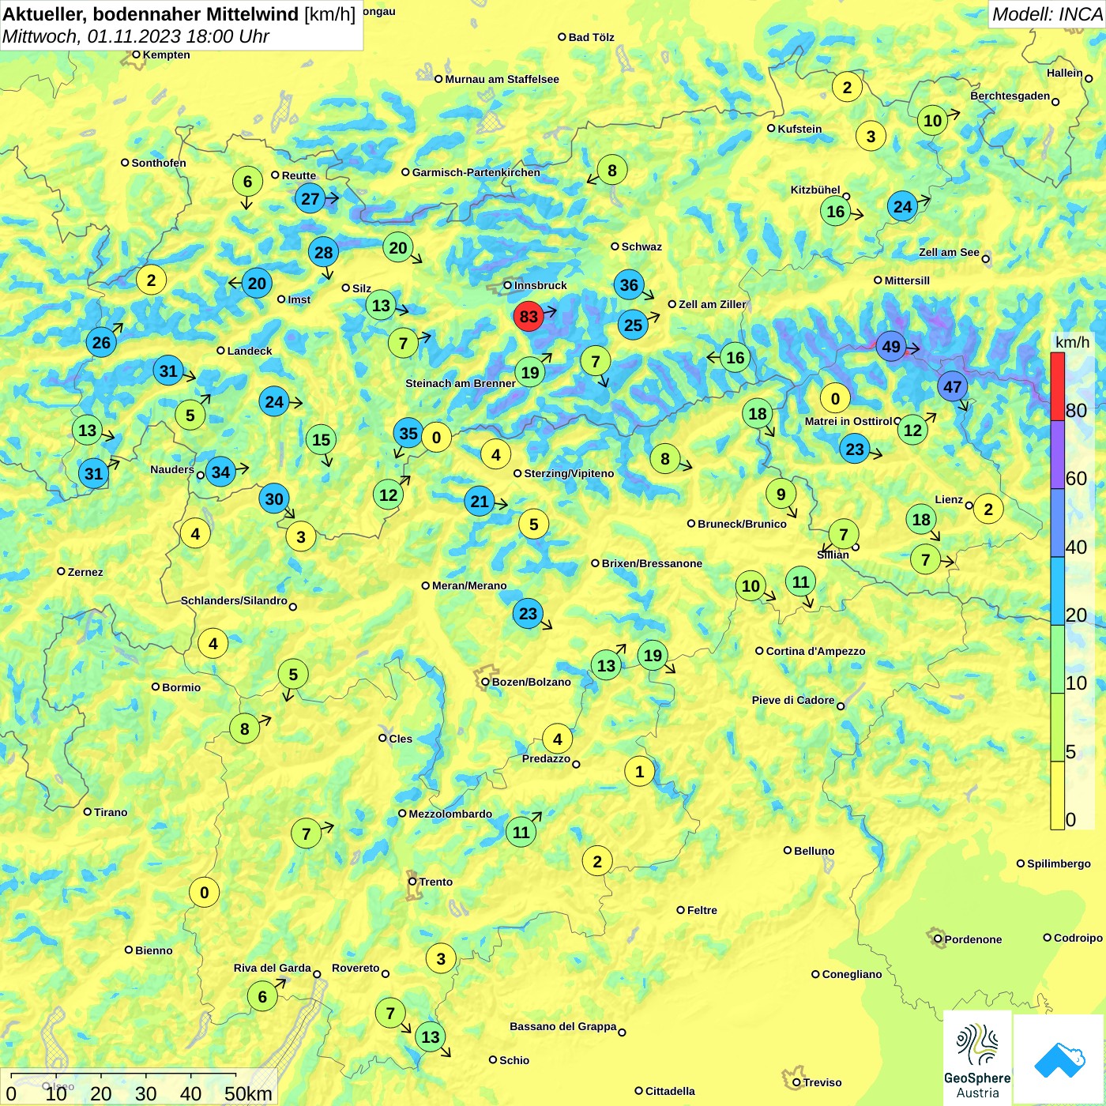Click the 9 km/h marker near Bruneck
Screen dimensions: 1106x1106
781,494
